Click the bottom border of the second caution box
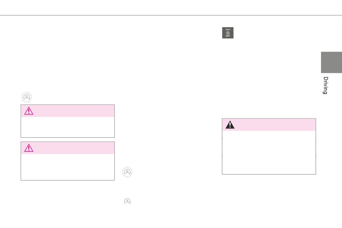 [x=68, y=180]
